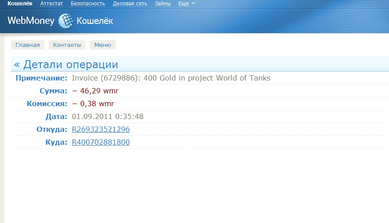Click the Дата label
389x223 pixels.
(56, 117)
